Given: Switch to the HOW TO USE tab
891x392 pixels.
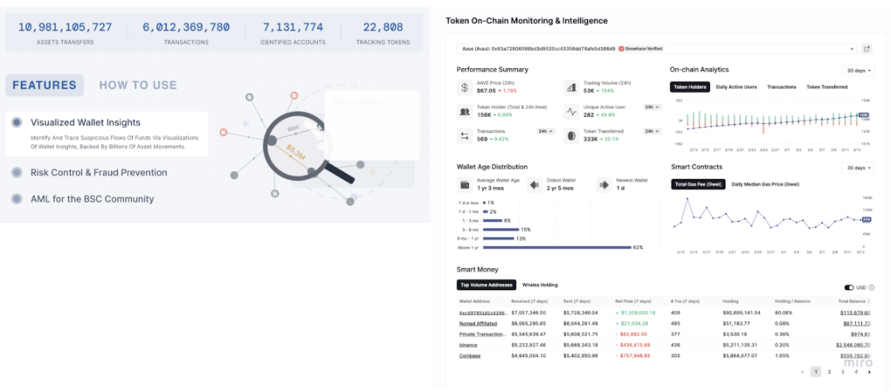Looking at the screenshot, I should point(138,85).
